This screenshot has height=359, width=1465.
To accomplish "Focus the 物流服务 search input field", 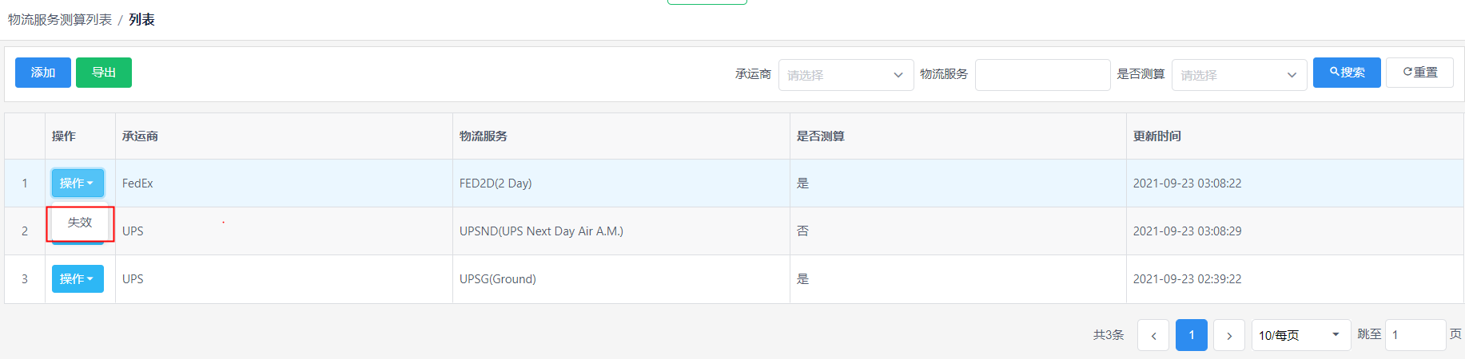I will tap(1042, 75).
